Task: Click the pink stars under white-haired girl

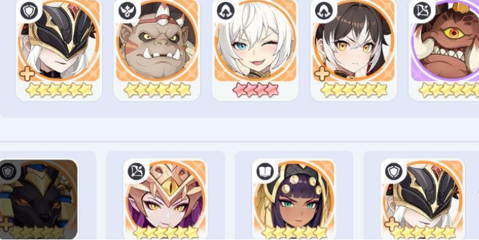Action: pyautogui.click(x=255, y=89)
